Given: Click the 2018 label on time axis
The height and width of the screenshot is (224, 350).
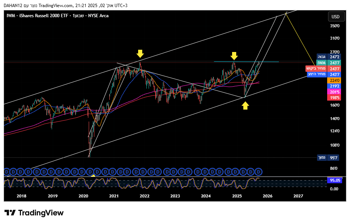Looking at the screenshot, I should [x=21, y=196].
